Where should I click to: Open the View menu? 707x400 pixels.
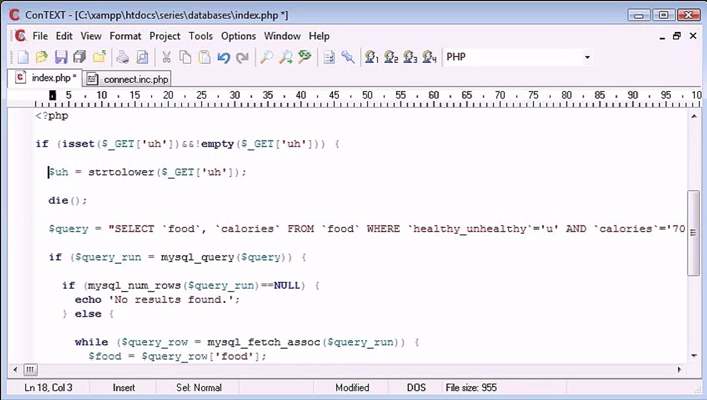tap(91, 36)
